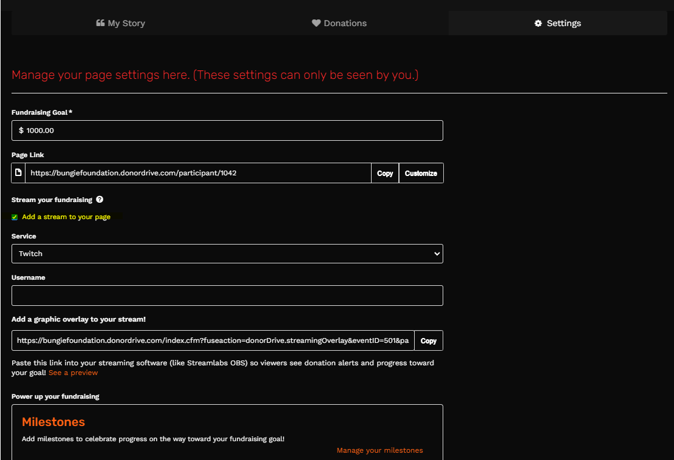This screenshot has width=674, height=460.
Task: Click the heart icon on Donations tab
Action: tap(316, 23)
